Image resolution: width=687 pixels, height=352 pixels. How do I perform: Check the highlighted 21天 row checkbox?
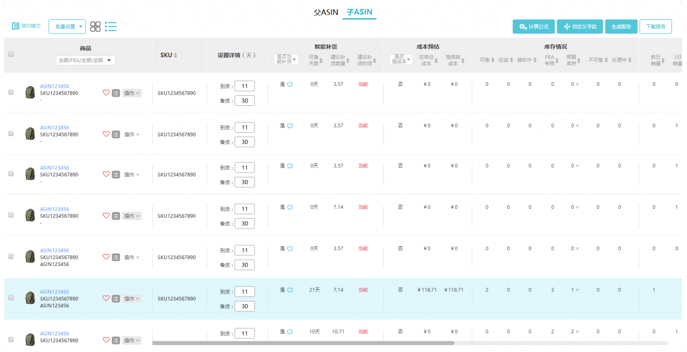pyautogui.click(x=11, y=298)
